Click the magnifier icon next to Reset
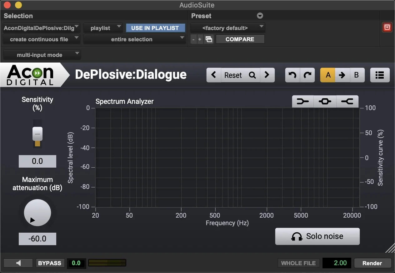 tap(252, 75)
